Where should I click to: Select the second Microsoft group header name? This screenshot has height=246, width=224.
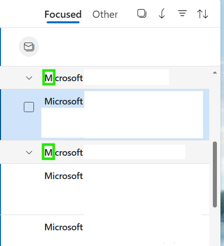click(x=63, y=153)
